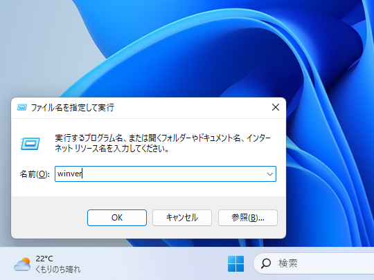Expand the 名前 combo box dropdown arrow
374x280 pixels.
(x=270, y=174)
